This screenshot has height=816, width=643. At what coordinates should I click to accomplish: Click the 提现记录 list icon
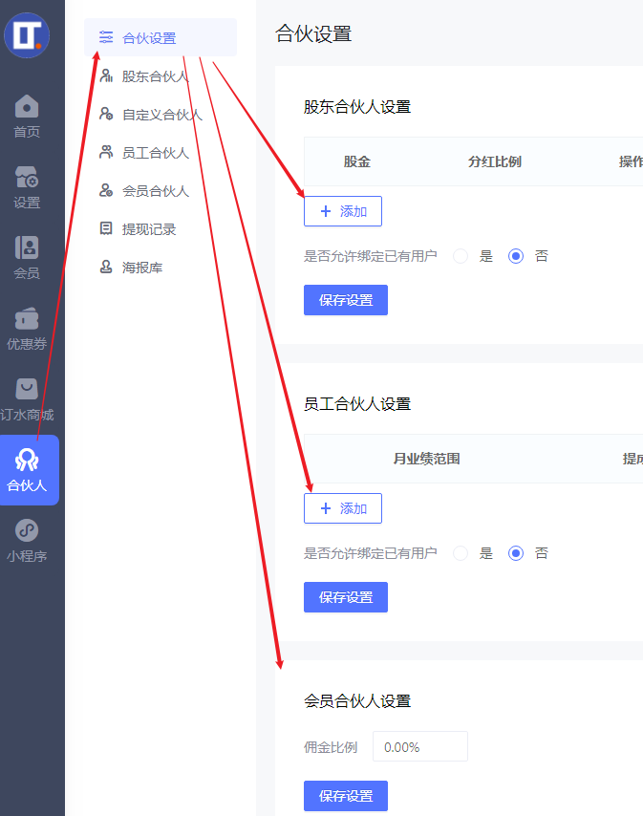tap(106, 229)
